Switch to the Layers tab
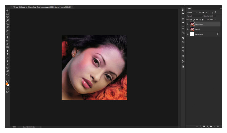227x133 pixels. point(189,9)
